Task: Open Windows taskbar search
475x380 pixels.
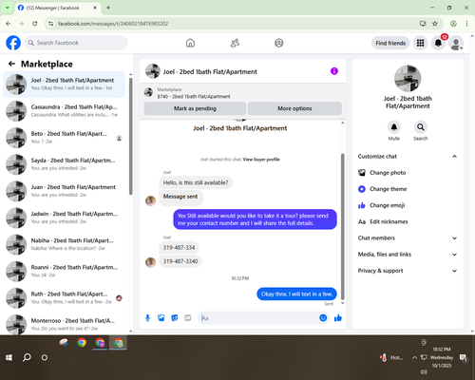Action: pos(27,357)
